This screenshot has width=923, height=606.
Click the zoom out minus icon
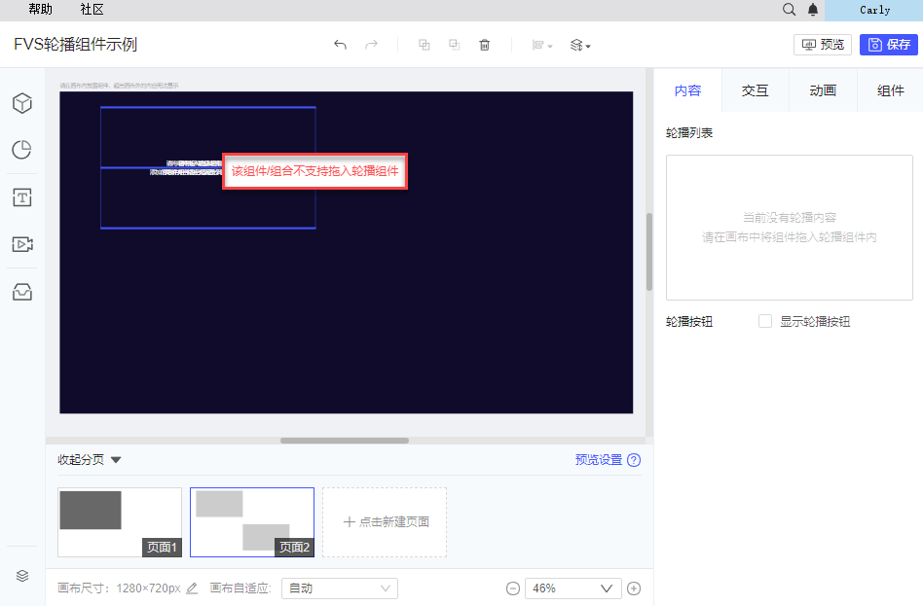513,588
